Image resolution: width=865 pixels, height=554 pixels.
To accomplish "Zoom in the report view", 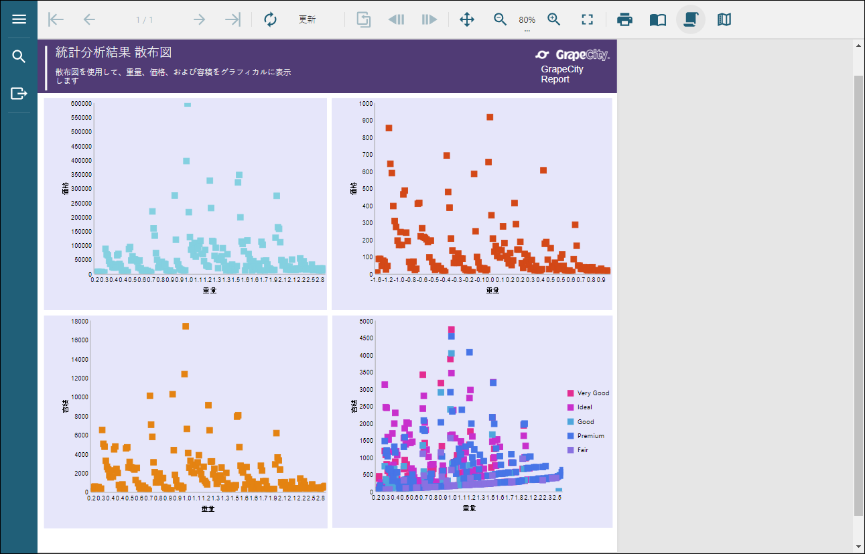I will pos(553,19).
